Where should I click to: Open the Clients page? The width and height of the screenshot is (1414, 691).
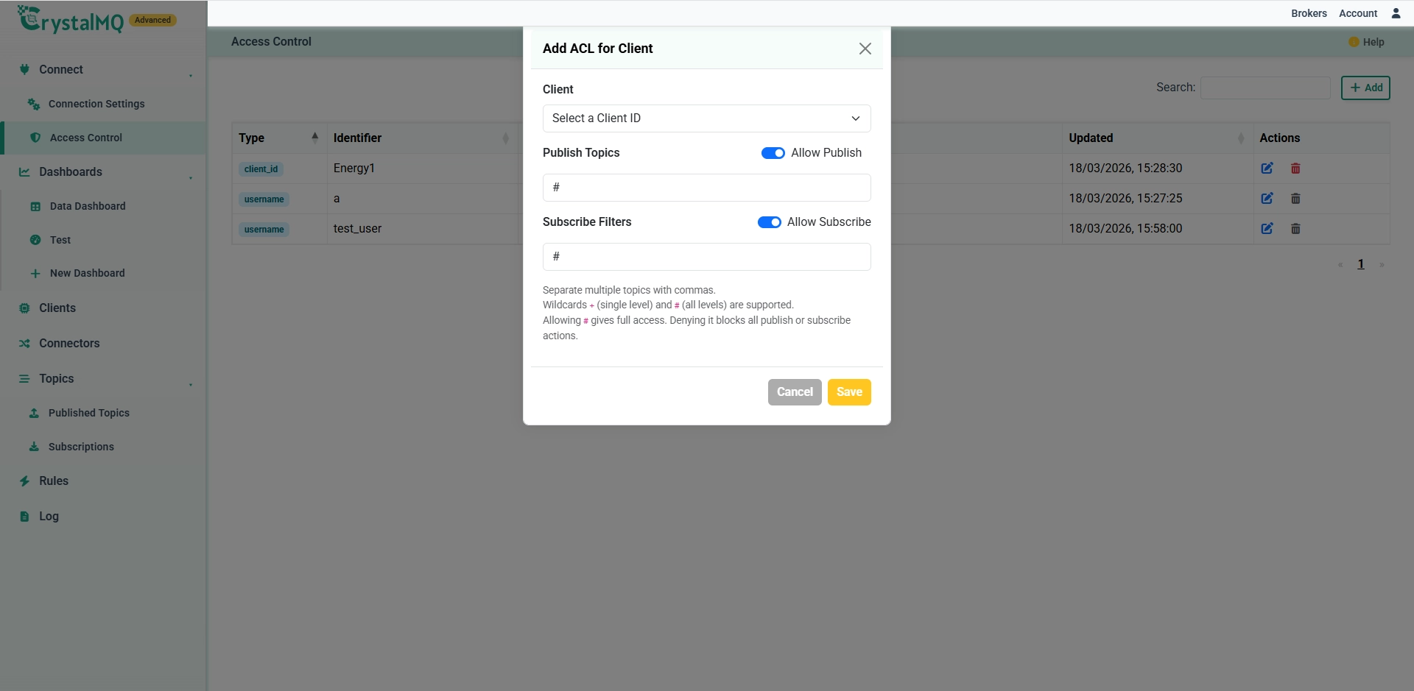(57, 308)
